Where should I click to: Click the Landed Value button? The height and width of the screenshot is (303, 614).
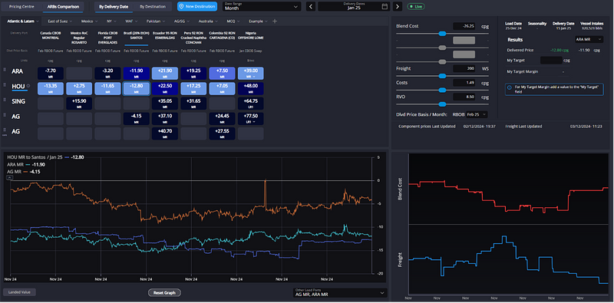click(19, 292)
